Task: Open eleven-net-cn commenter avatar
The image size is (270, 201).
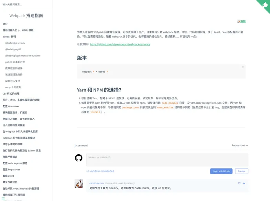Action: [x=79, y=184]
